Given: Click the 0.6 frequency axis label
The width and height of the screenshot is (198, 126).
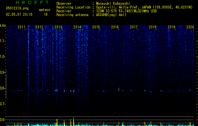Looking at the screenshot, I should click(2, 120).
